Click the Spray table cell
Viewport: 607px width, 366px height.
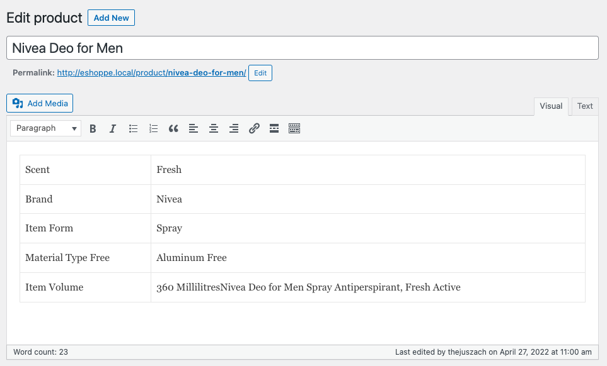tap(367, 228)
